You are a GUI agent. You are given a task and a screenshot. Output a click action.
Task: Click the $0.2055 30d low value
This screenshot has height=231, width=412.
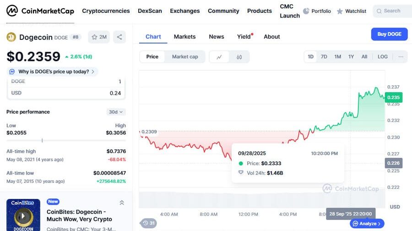pos(16,132)
